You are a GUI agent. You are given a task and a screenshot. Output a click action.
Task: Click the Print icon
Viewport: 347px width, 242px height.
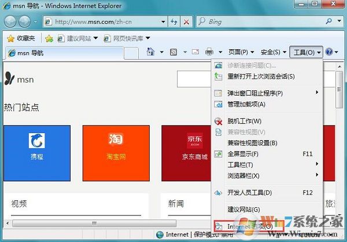coord(209,52)
